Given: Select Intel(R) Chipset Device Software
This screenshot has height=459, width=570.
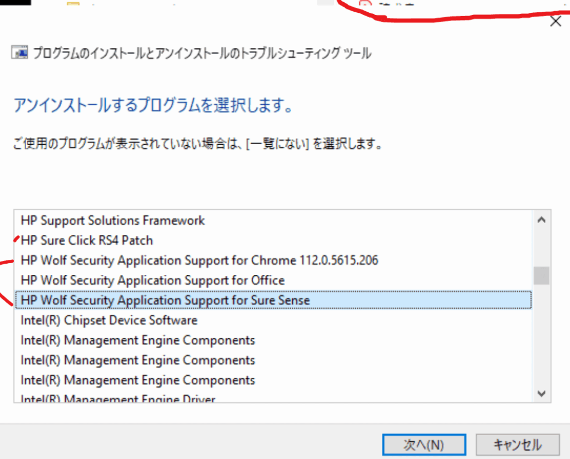Looking at the screenshot, I should pyautogui.click(x=109, y=320).
